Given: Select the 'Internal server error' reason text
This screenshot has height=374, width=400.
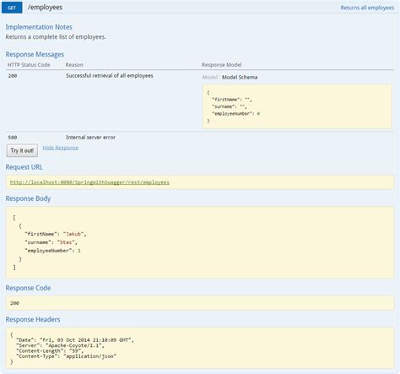Looking at the screenshot, I should 90,138.
